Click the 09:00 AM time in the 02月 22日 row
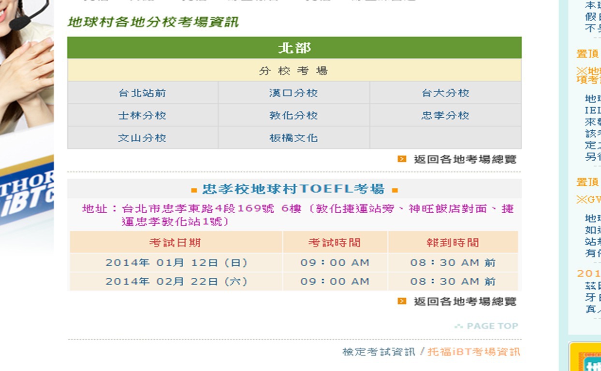Viewport: 601px width, 371px height. [x=335, y=282]
